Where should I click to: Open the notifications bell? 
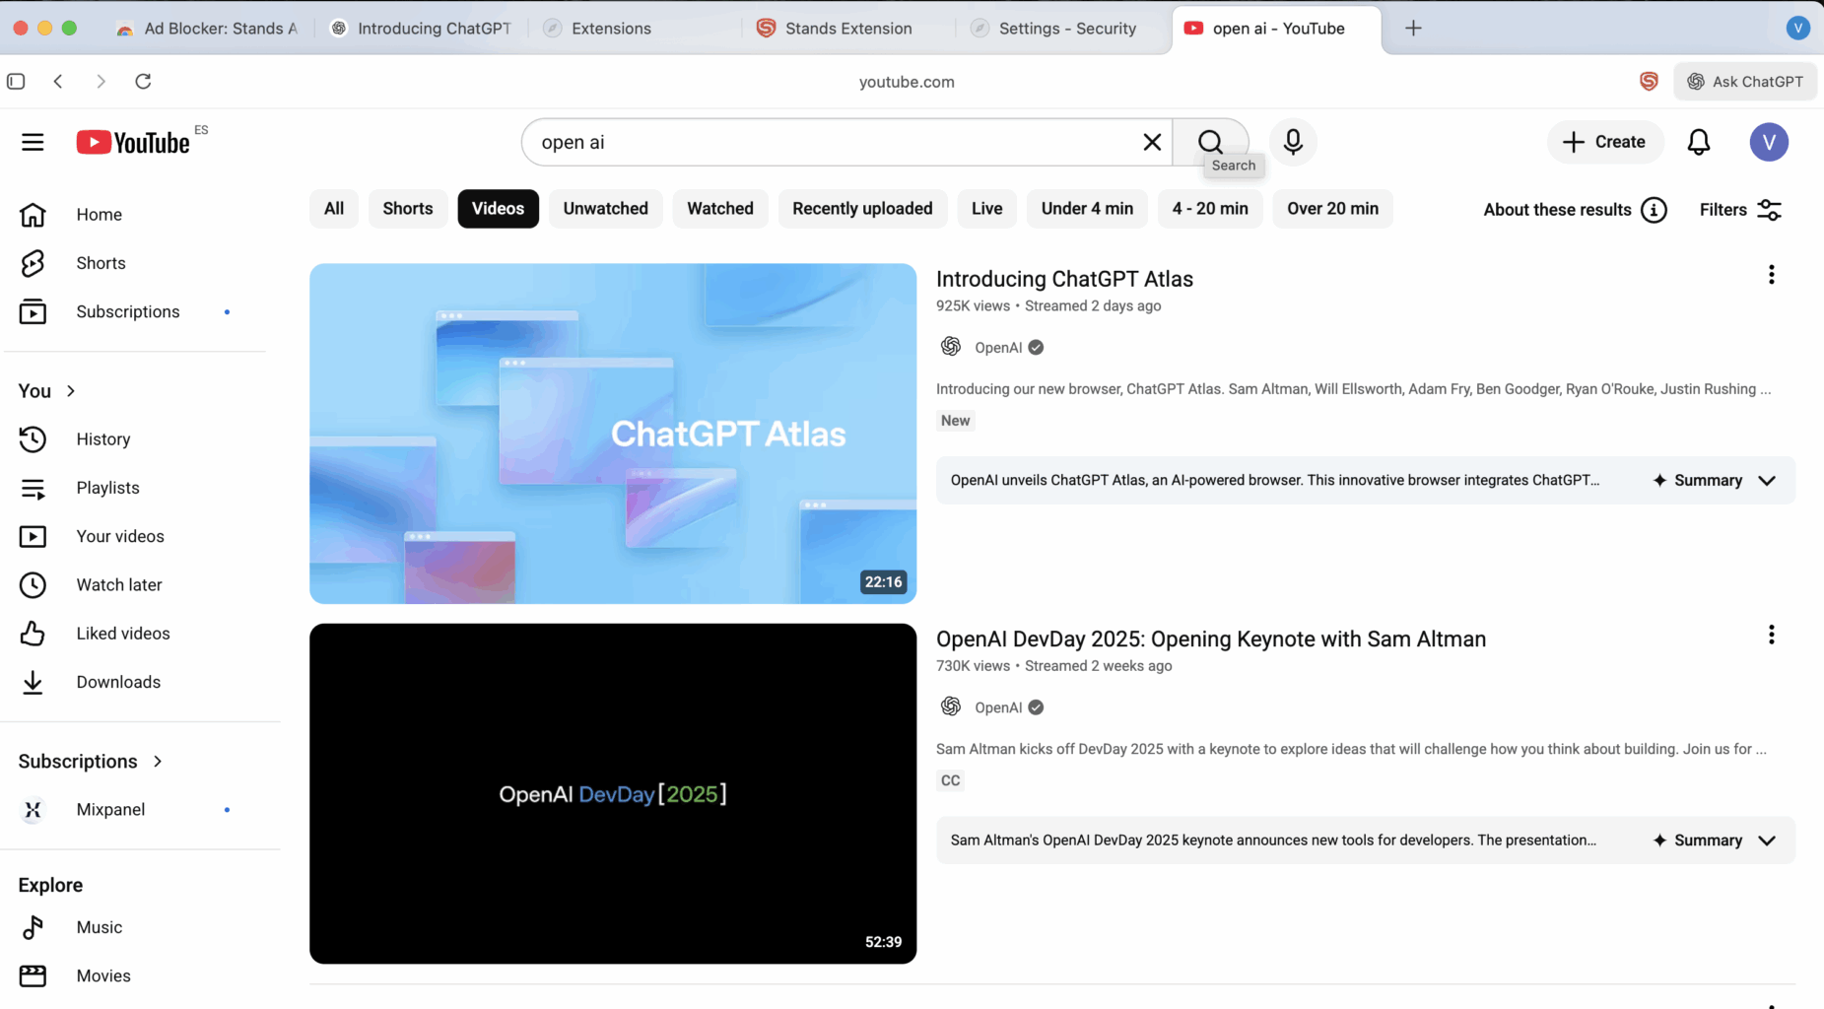pyautogui.click(x=1698, y=142)
